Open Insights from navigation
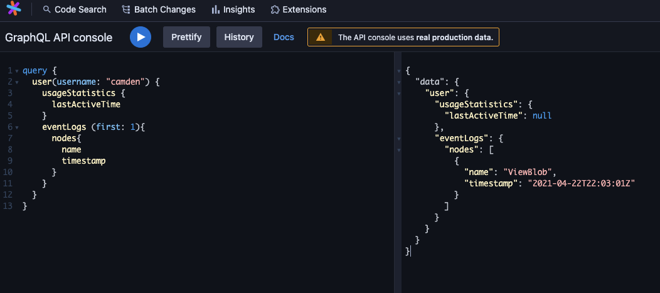 click(233, 9)
